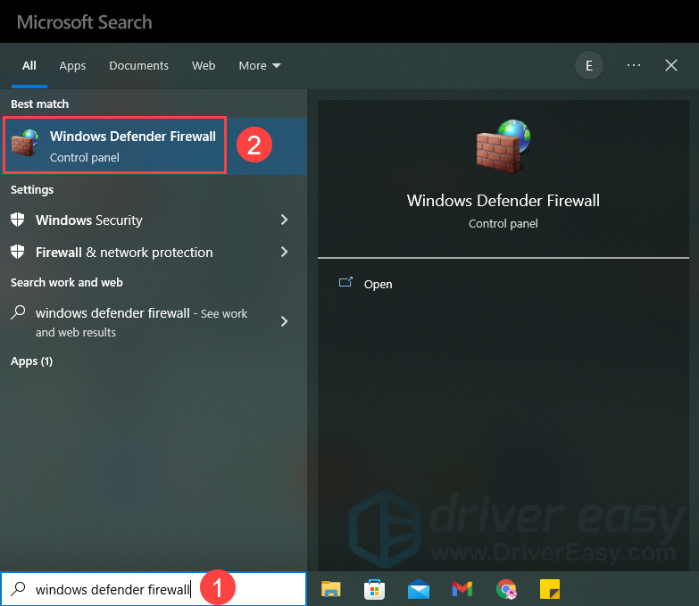Switch to the Apps search tab
The height and width of the screenshot is (606, 699).
[x=72, y=65]
